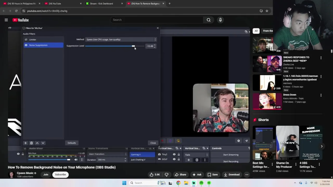The width and height of the screenshot is (333, 187).
Task: Select the Limiter filter entry
Action: [43, 39]
